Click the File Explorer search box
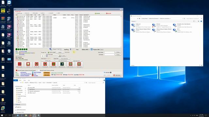This screenshot has width=209, height=117. pos(96,83)
